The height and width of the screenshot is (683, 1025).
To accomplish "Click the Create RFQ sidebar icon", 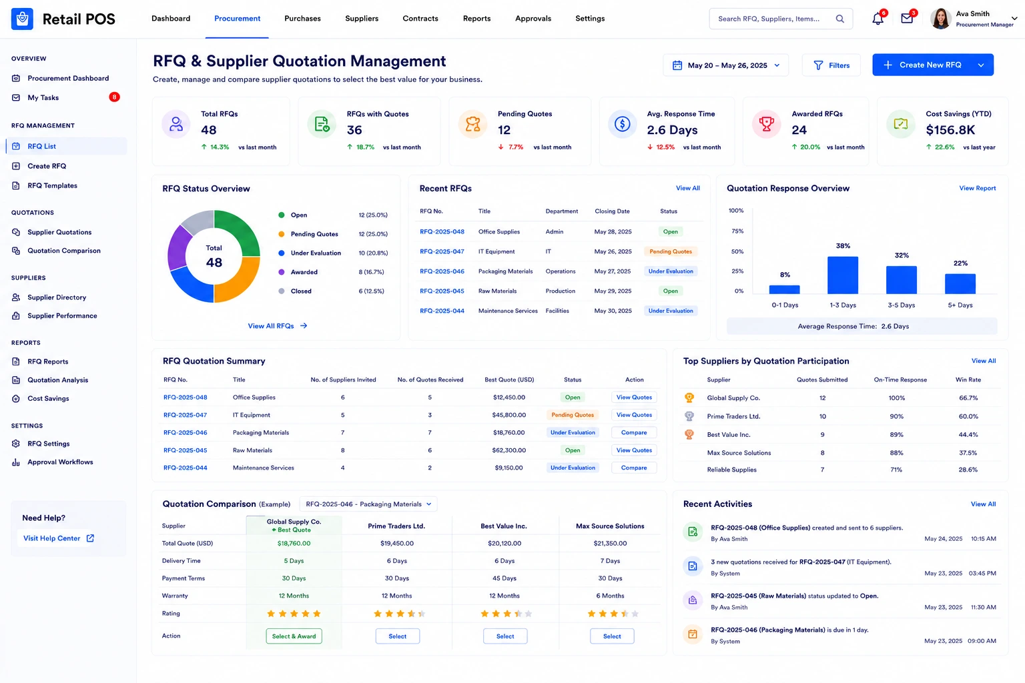I will (16, 166).
